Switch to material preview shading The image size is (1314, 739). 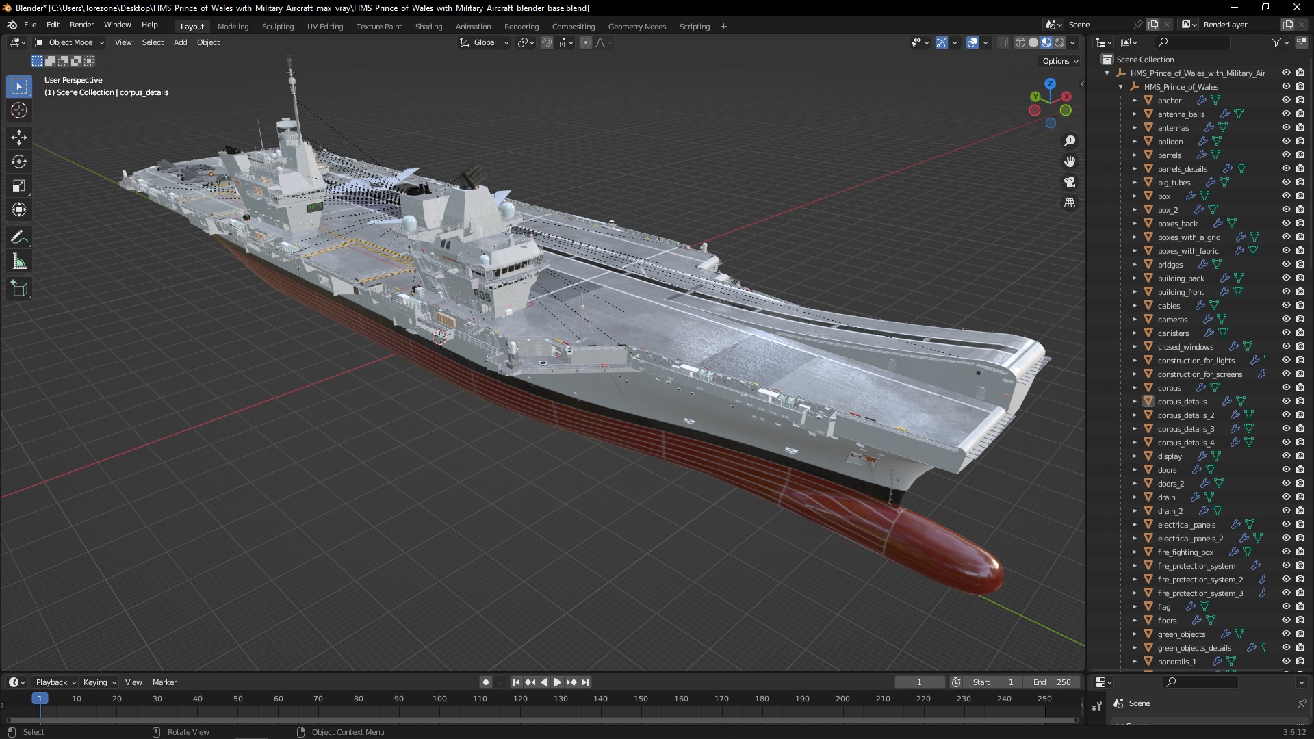coord(1046,42)
